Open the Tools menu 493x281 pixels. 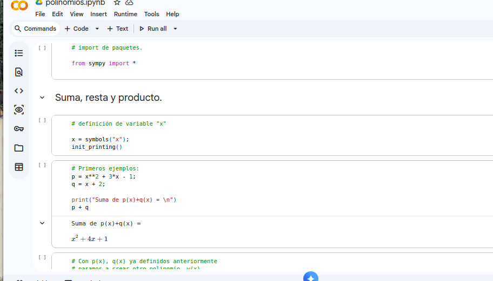[151, 14]
